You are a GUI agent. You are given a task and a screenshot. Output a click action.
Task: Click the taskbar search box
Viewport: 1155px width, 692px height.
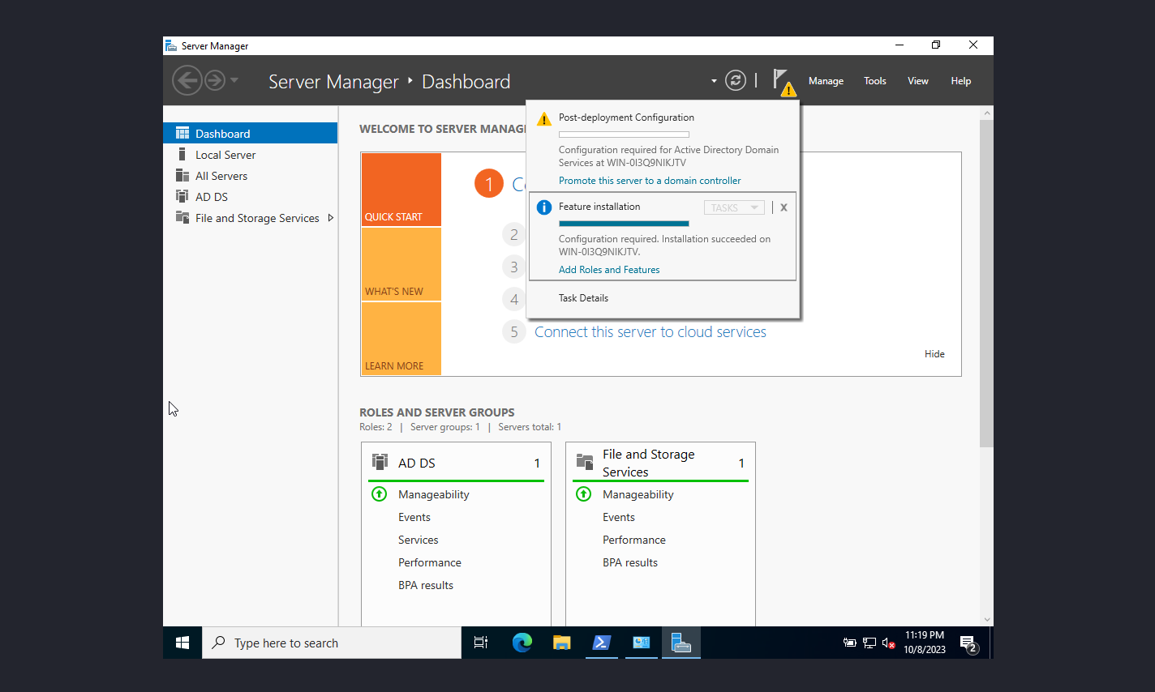(332, 643)
